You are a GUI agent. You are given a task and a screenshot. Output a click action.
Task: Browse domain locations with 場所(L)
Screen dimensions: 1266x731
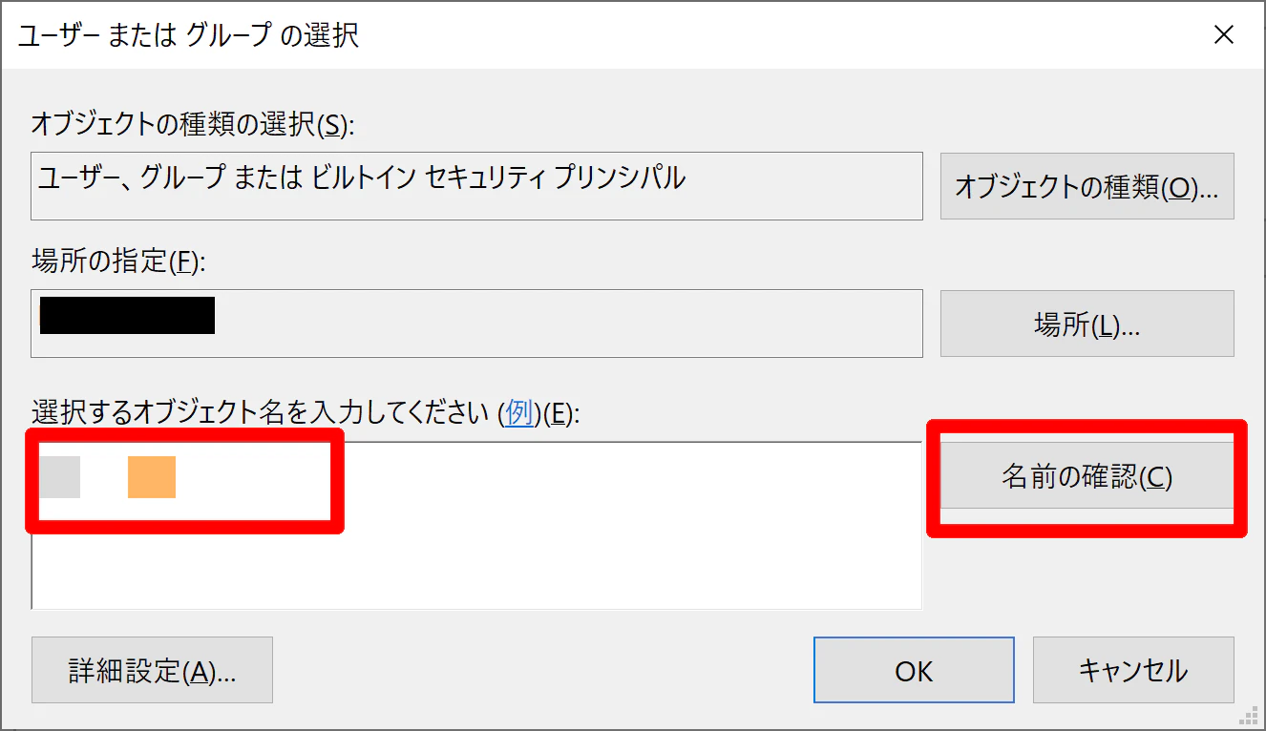[x=1087, y=324]
